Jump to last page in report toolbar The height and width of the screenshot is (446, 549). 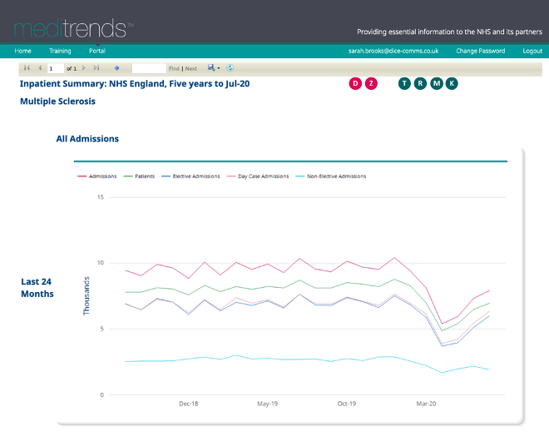pyautogui.click(x=96, y=68)
